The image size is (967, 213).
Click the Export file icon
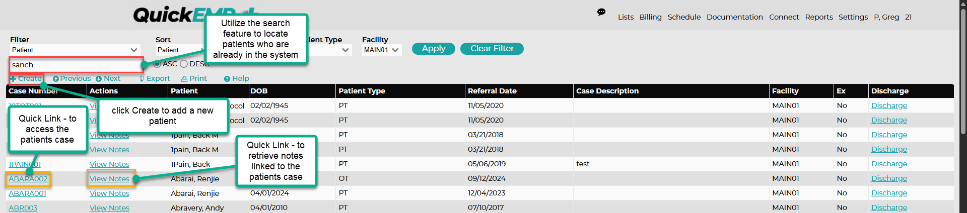coord(143,79)
